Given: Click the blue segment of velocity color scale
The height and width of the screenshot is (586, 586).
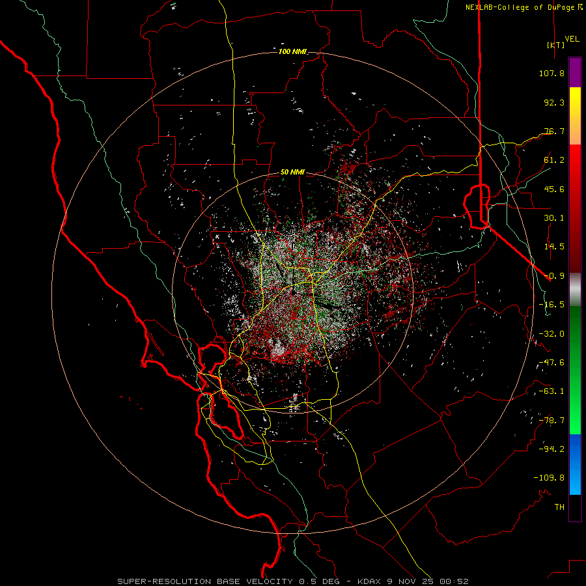Looking at the screenshot, I should coord(575,464).
